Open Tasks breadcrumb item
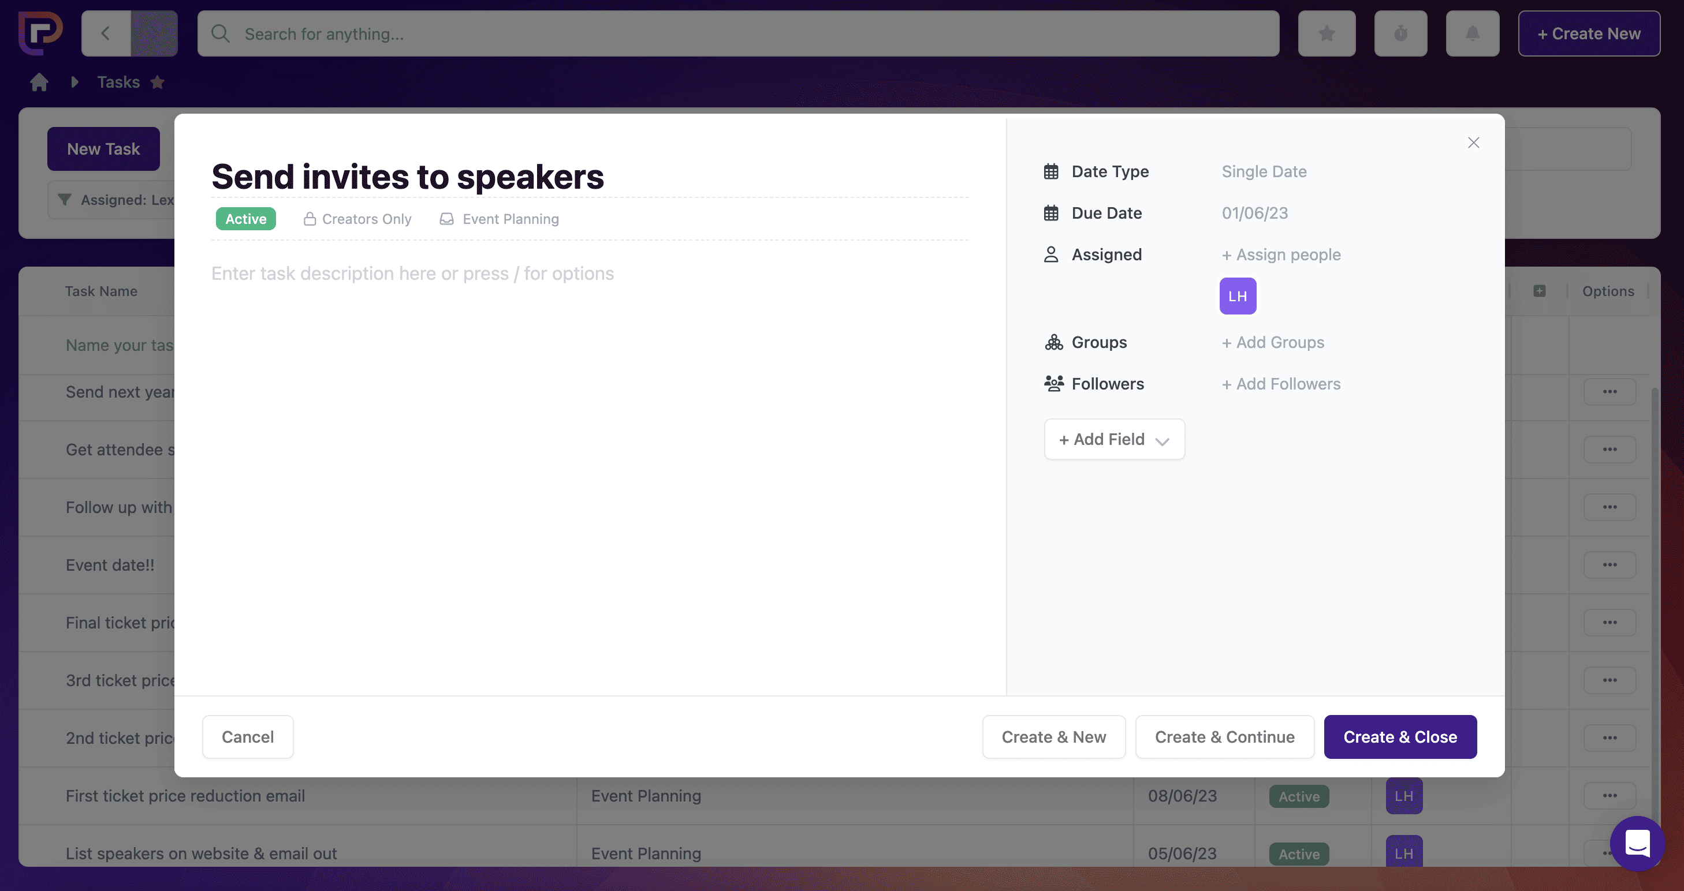 (118, 83)
